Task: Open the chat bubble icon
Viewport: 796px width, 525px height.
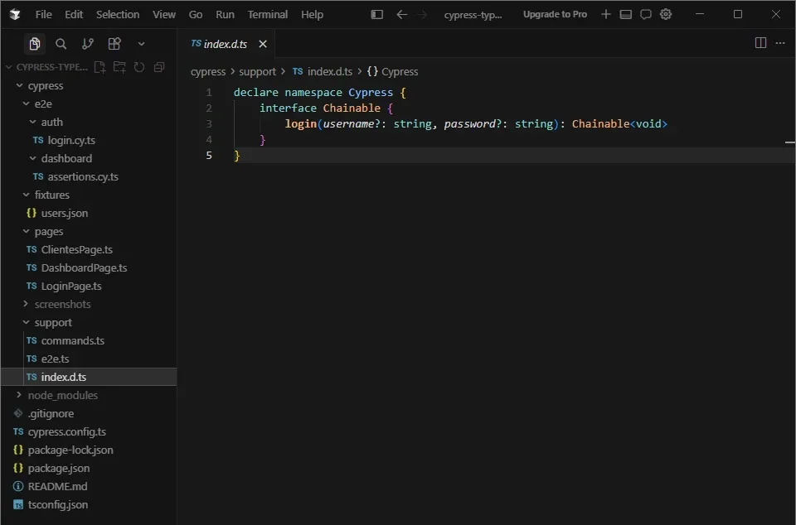Action: coord(646,15)
